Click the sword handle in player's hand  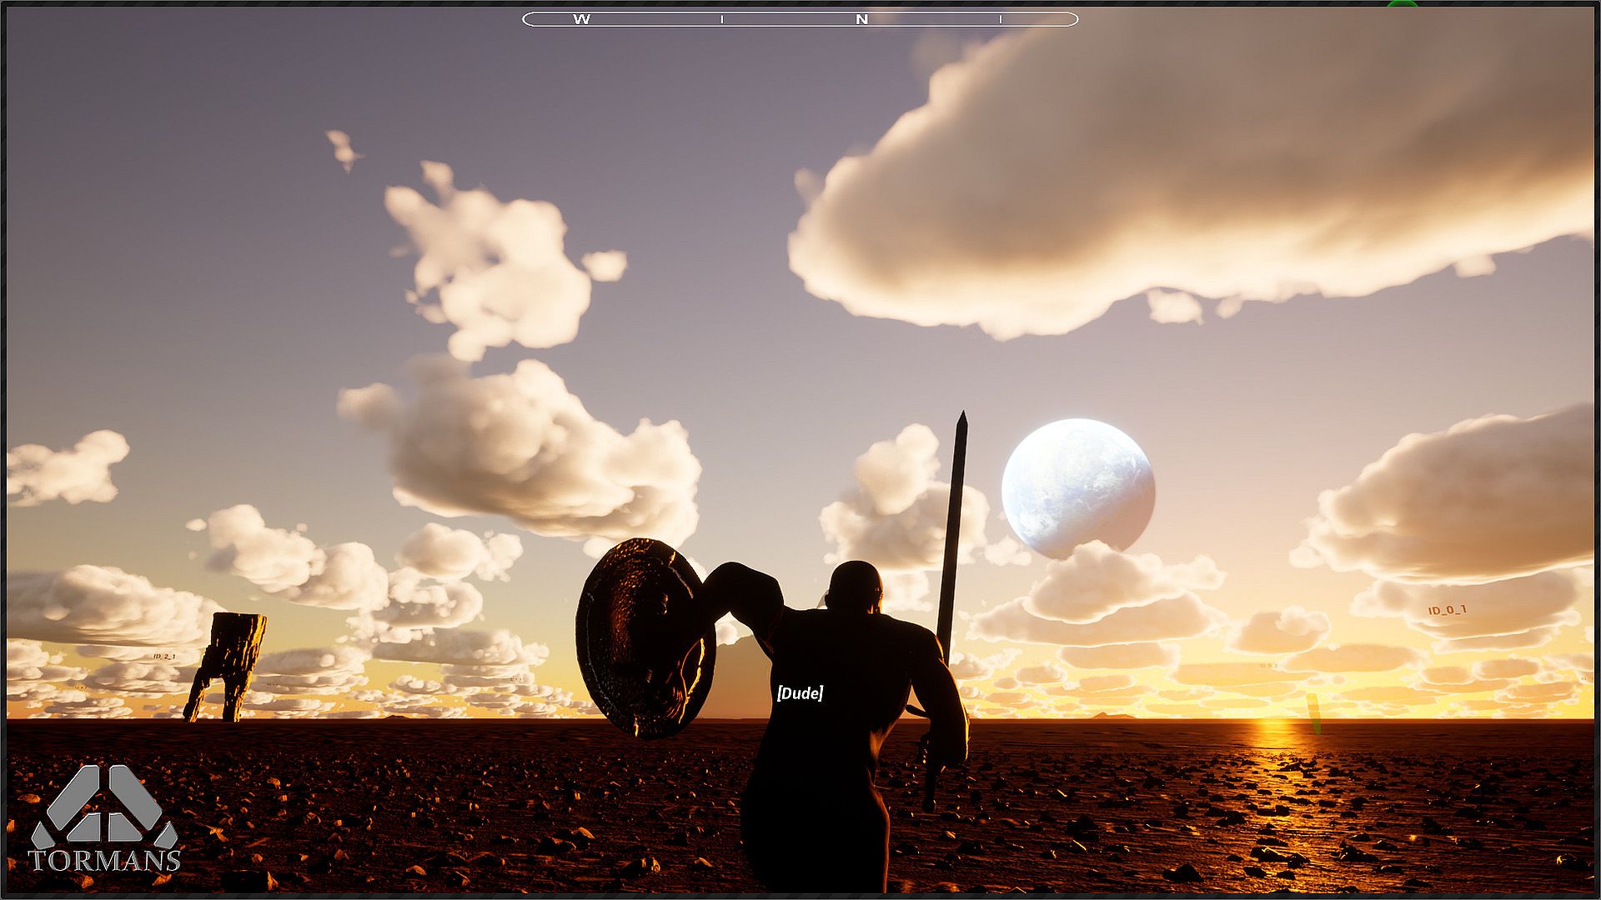pos(928,771)
